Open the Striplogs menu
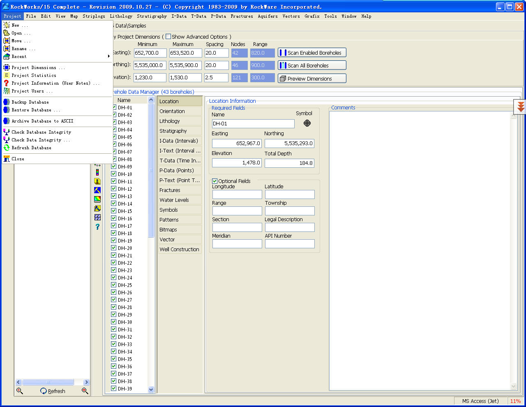The width and height of the screenshot is (526, 407). 94,16
